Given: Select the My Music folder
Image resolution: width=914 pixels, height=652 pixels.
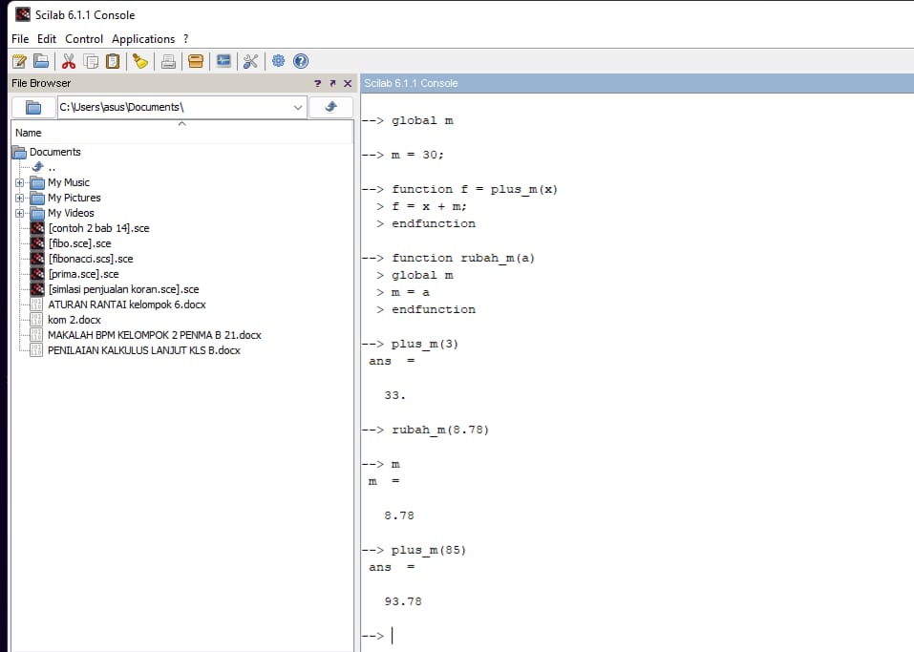Looking at the screenshot, I should click(68, 182).
